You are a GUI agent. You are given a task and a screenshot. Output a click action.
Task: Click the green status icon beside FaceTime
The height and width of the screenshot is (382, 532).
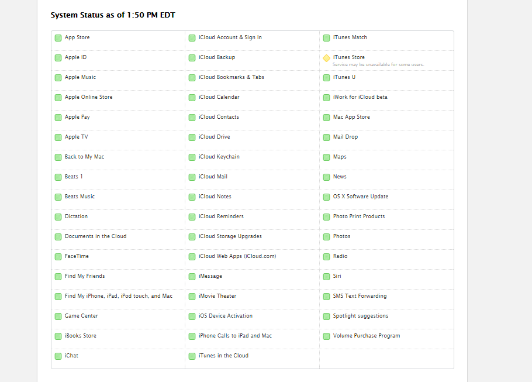(x=58, y=256)
